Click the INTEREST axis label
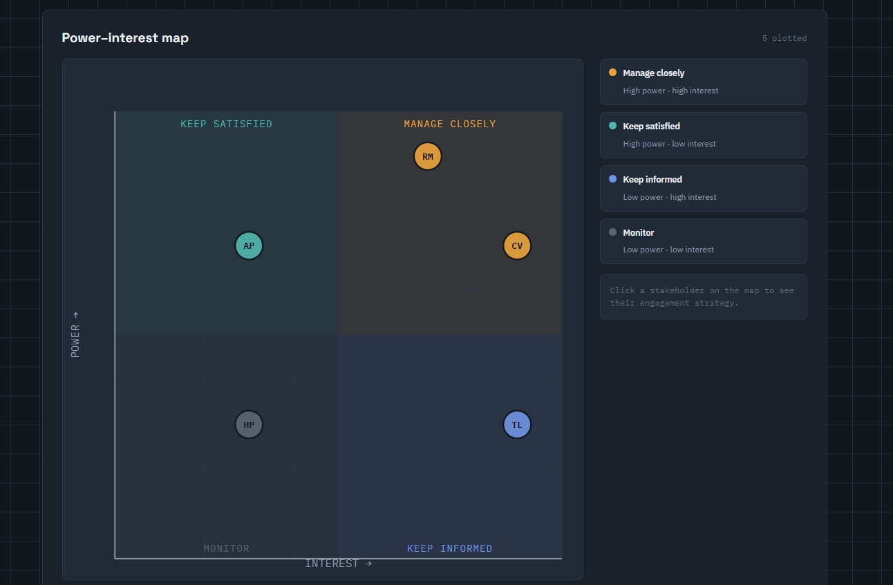The width and height of the screenshot is (893, 585). coord(339,564)
